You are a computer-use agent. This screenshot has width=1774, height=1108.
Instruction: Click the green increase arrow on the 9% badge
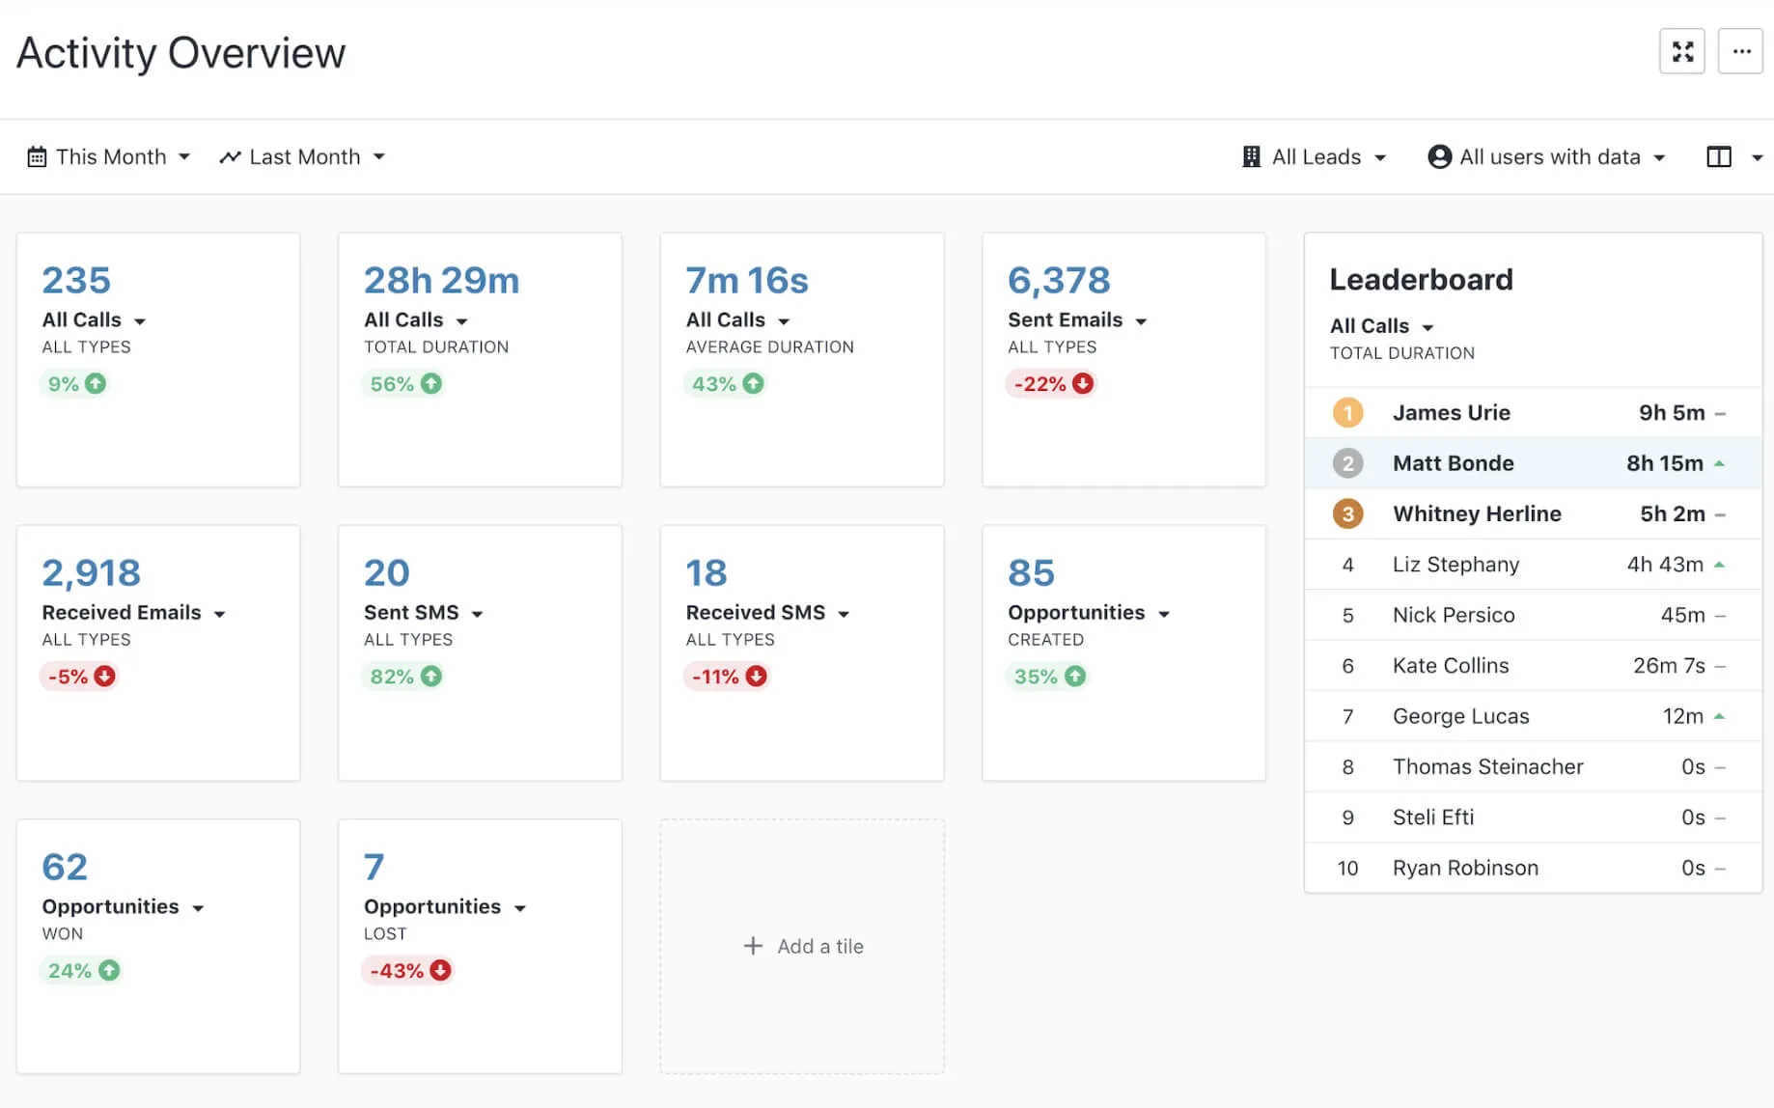(94, 383)
